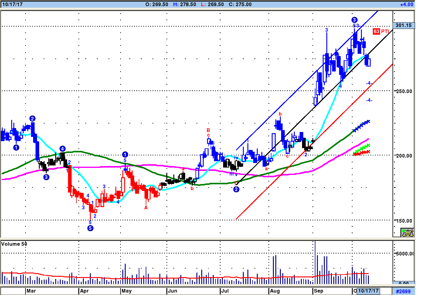Click the red B wave label in late June
This screenshot has height=295, width=425.
click(x=208, y=130)
